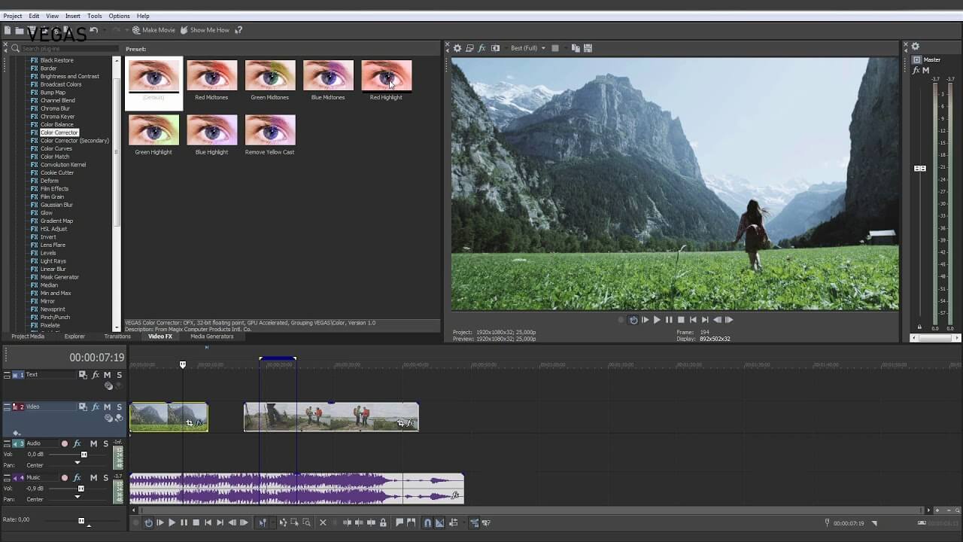
Task: Click the lock event icon in timeline toolbar
Action: pyautogui.click(x=383, y=522)
